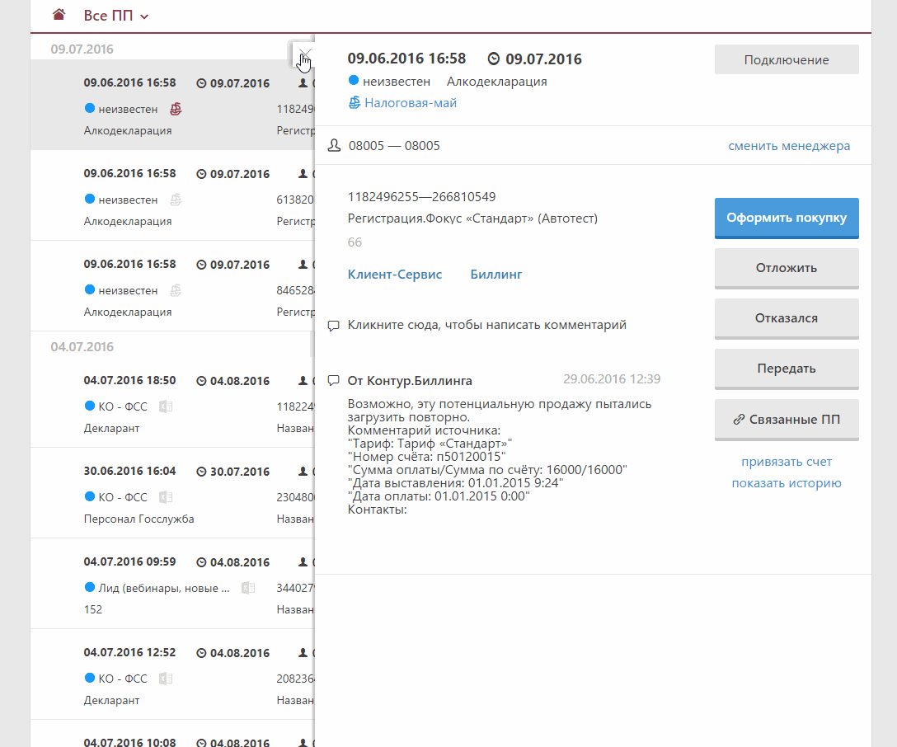Click the comment field 'Кликните сюда, чтобы написать комментарий'

486,325
